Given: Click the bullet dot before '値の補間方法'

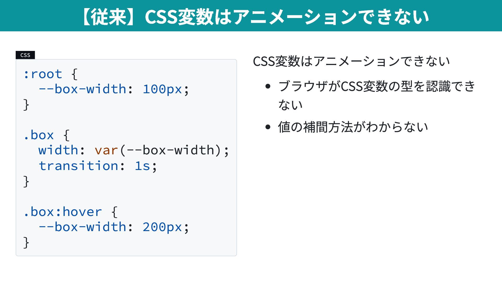Looking at the screenshot, I should coord(267,127).
